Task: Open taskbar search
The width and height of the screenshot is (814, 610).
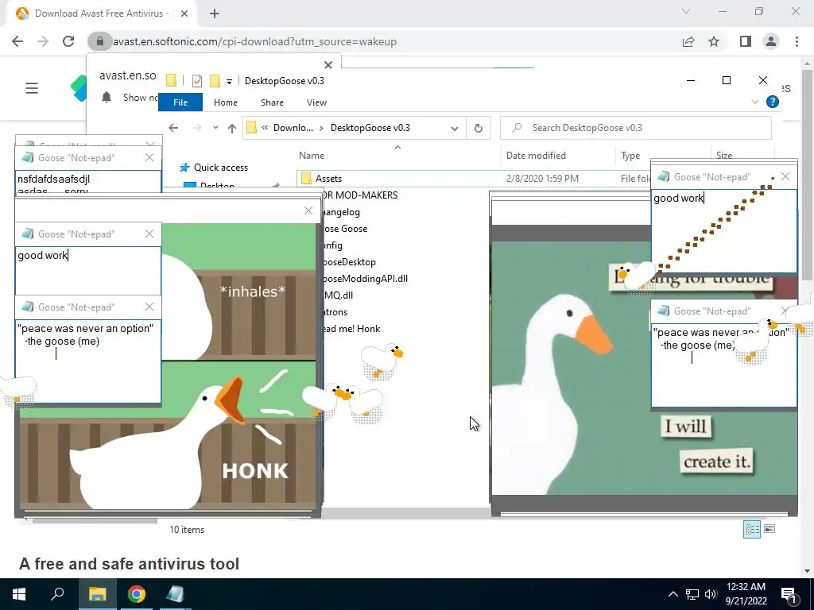Action: pyautogui.click(x=57, y=594)
